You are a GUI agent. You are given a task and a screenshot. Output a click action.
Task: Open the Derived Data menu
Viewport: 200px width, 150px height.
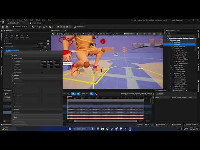(162, 125)
